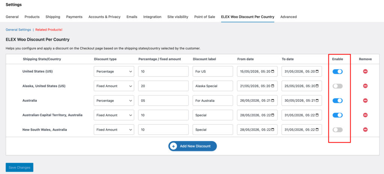The height and width of the screenshot is (174, 384).
Task: Click the Enable column header
Action: click(337, 59)
